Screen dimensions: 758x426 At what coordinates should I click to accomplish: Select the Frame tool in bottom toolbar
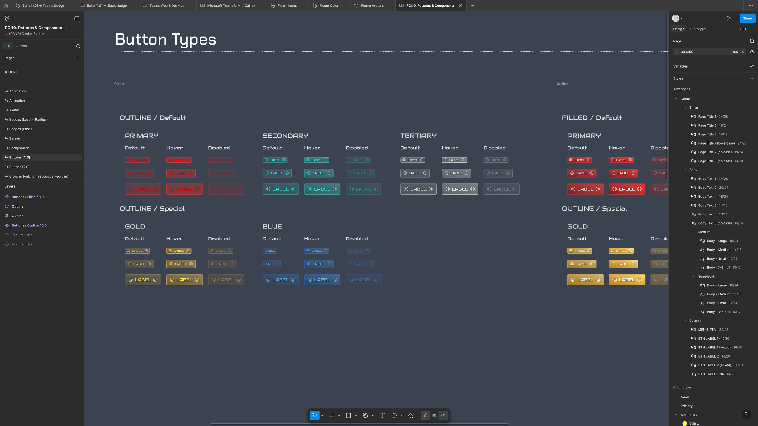[x=331, y=415]
